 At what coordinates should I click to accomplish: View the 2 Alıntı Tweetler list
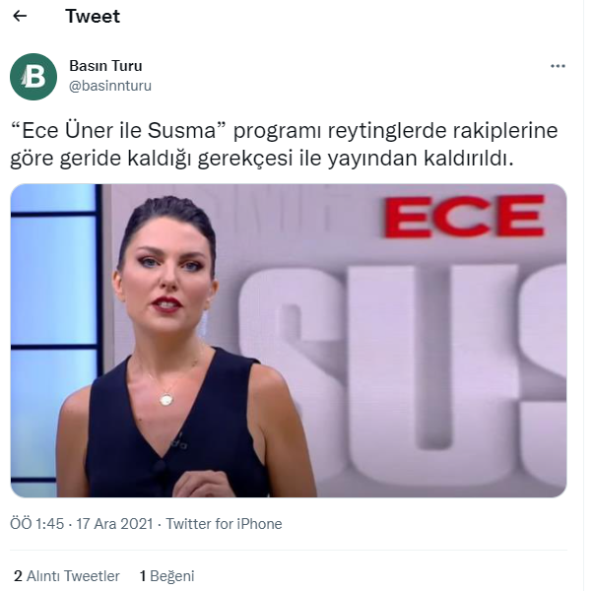pyautogui.click(x=67, y=576)
